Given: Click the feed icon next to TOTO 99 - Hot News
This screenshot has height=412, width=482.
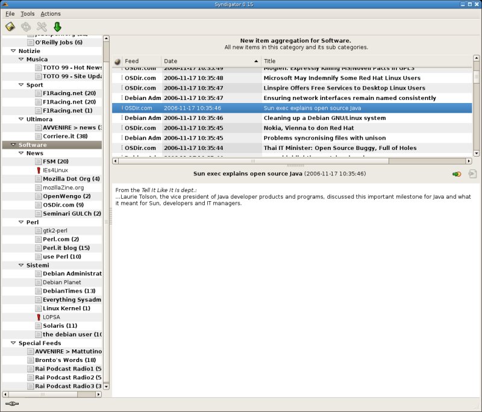Looking at the screenshot, I should [x=38, y=67].
